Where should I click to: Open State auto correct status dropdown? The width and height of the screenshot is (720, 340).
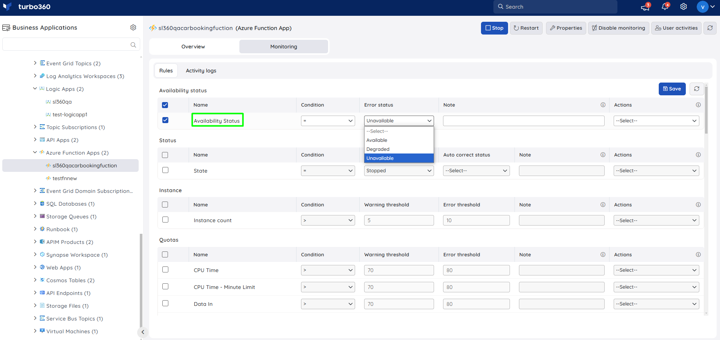476,171
